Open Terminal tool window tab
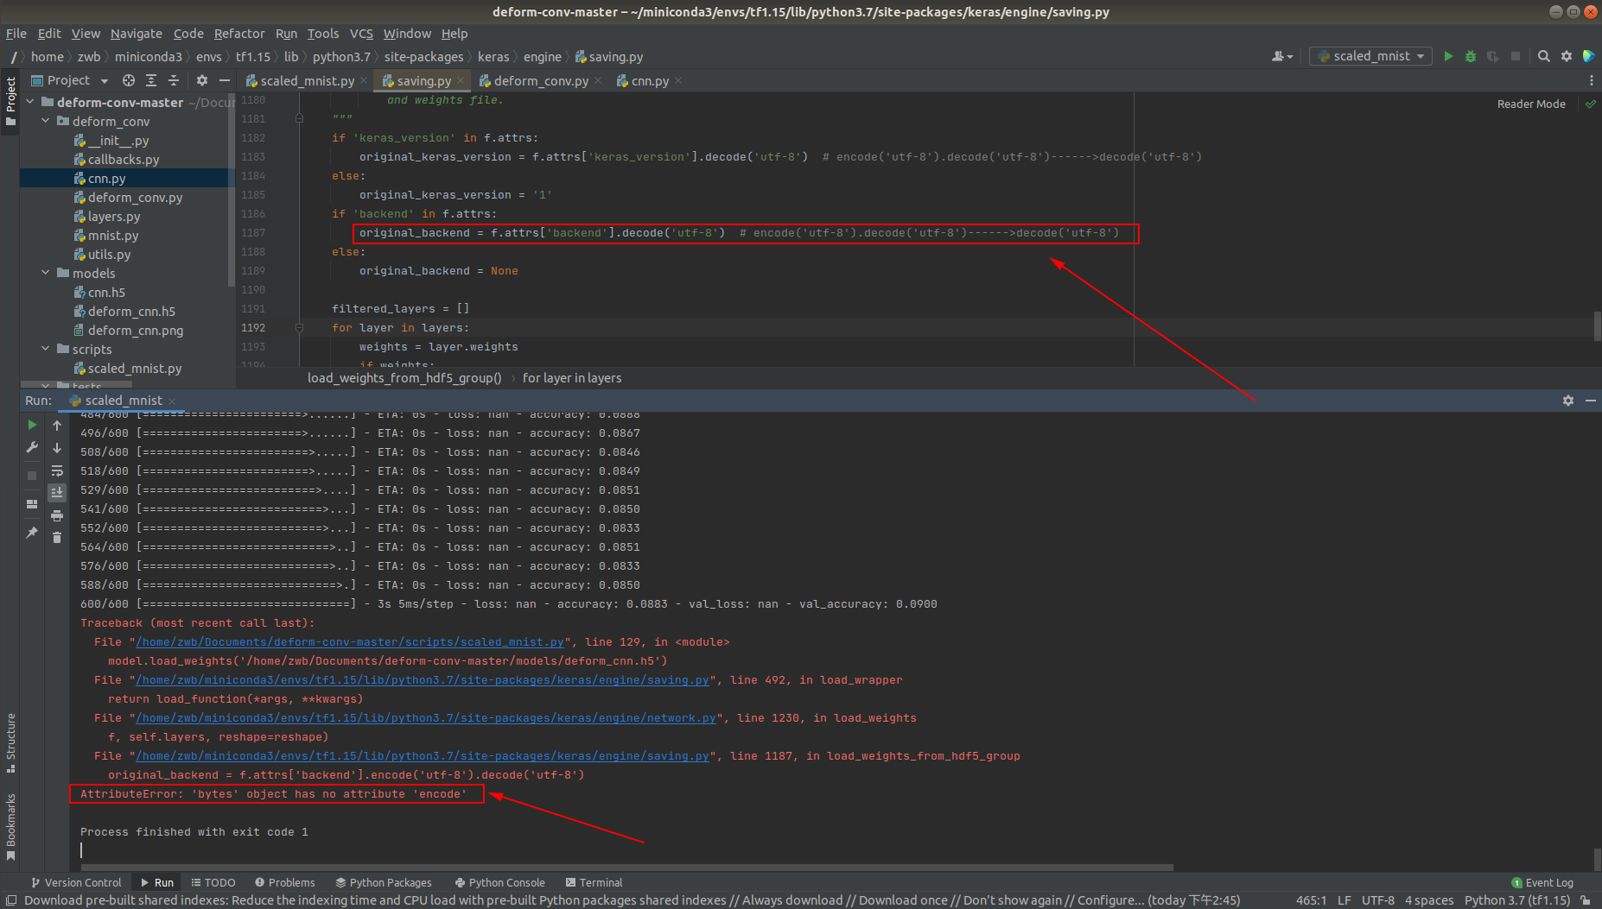1602x909 pixels. 594,882
